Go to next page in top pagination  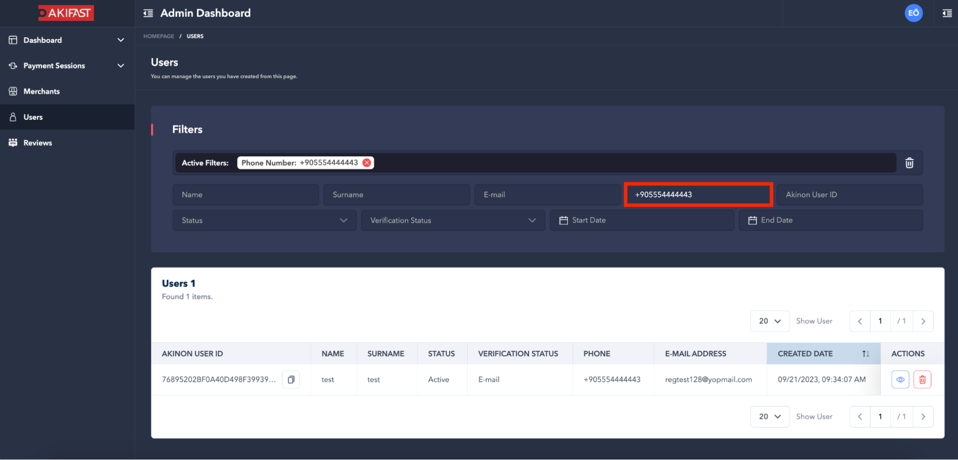(923, 321)
